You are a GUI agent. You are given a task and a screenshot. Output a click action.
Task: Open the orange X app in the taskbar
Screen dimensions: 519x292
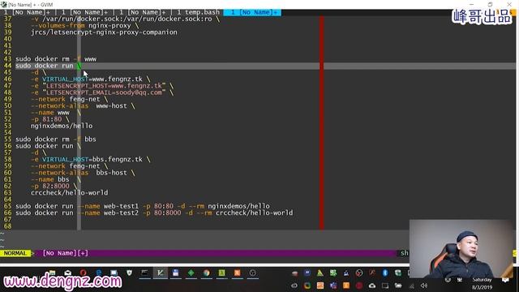[x=238, y=273]
